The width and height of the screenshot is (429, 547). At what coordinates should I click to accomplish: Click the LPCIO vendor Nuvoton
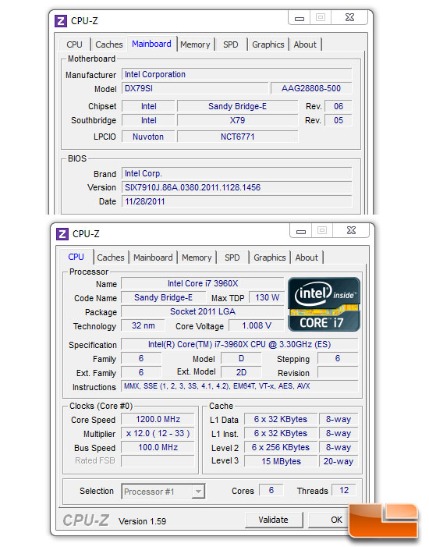click(x=148, y=137)
